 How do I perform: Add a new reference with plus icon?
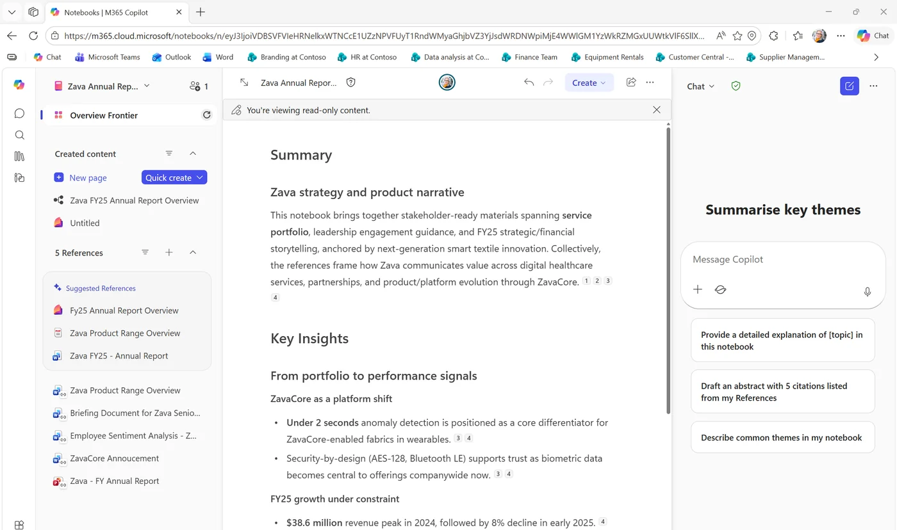pyautogui.click(x=169, y=253)
